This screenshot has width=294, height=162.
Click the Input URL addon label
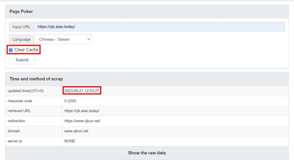21,27
